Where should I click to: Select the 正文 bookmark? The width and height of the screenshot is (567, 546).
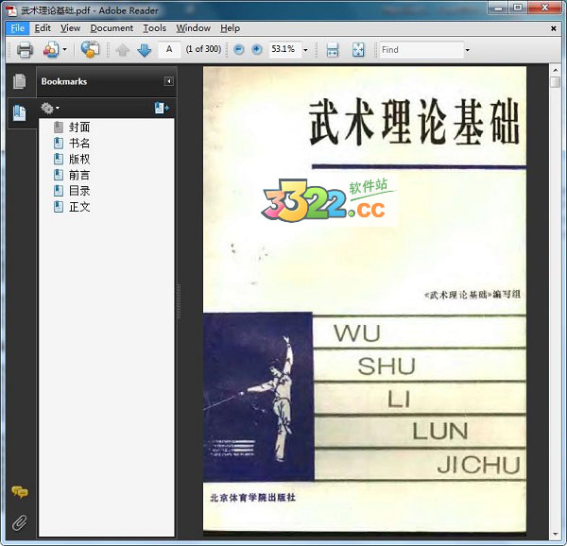click(79, 207)
